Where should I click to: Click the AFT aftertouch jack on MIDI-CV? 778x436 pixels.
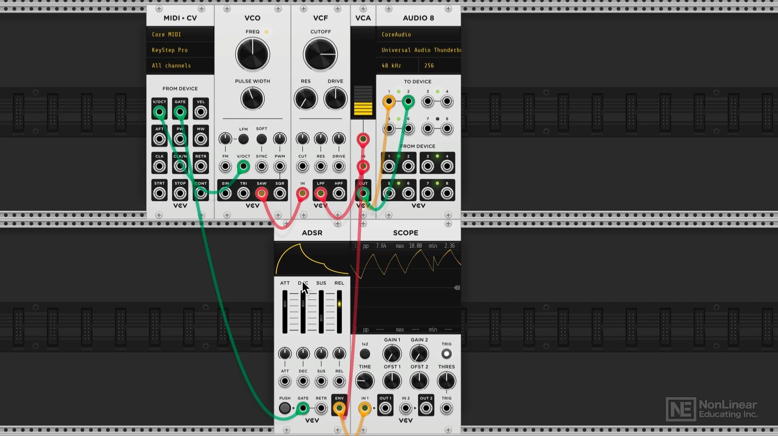(159, 139)
